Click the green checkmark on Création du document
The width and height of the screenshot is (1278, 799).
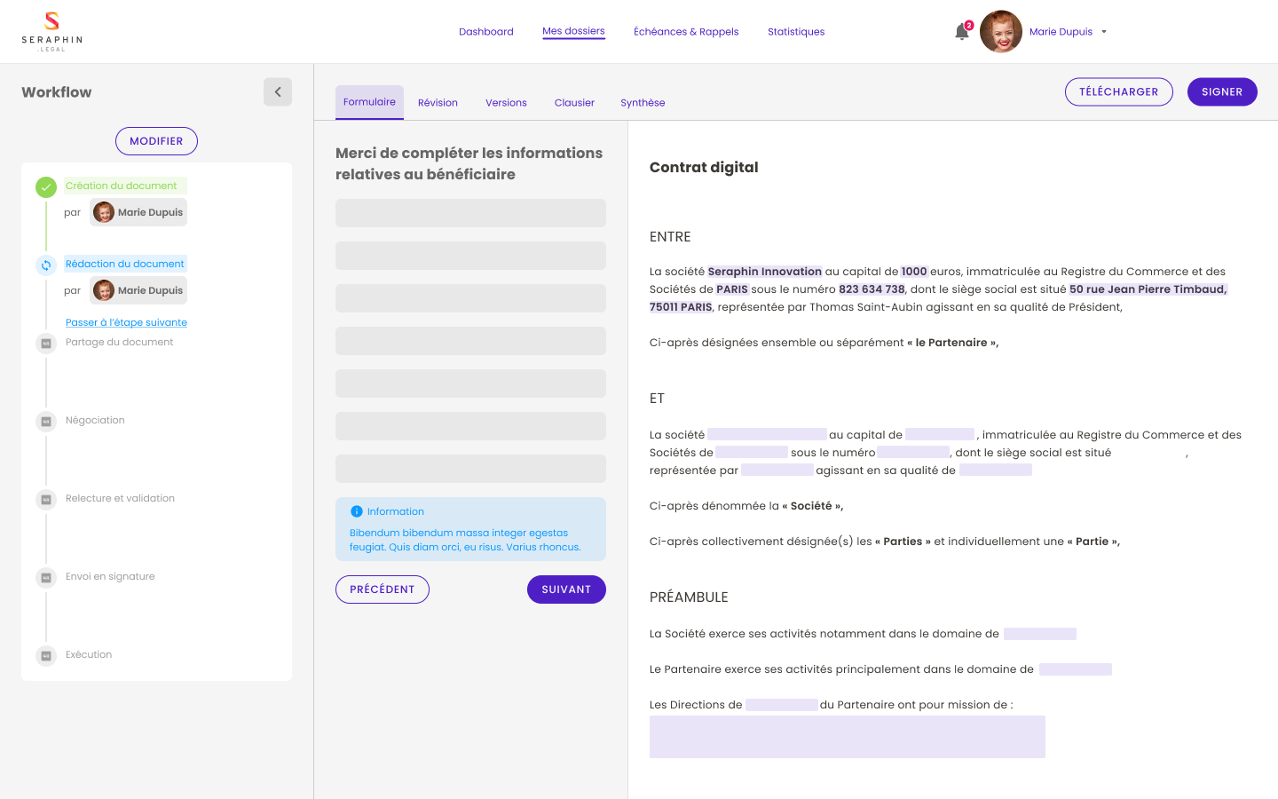45,186
